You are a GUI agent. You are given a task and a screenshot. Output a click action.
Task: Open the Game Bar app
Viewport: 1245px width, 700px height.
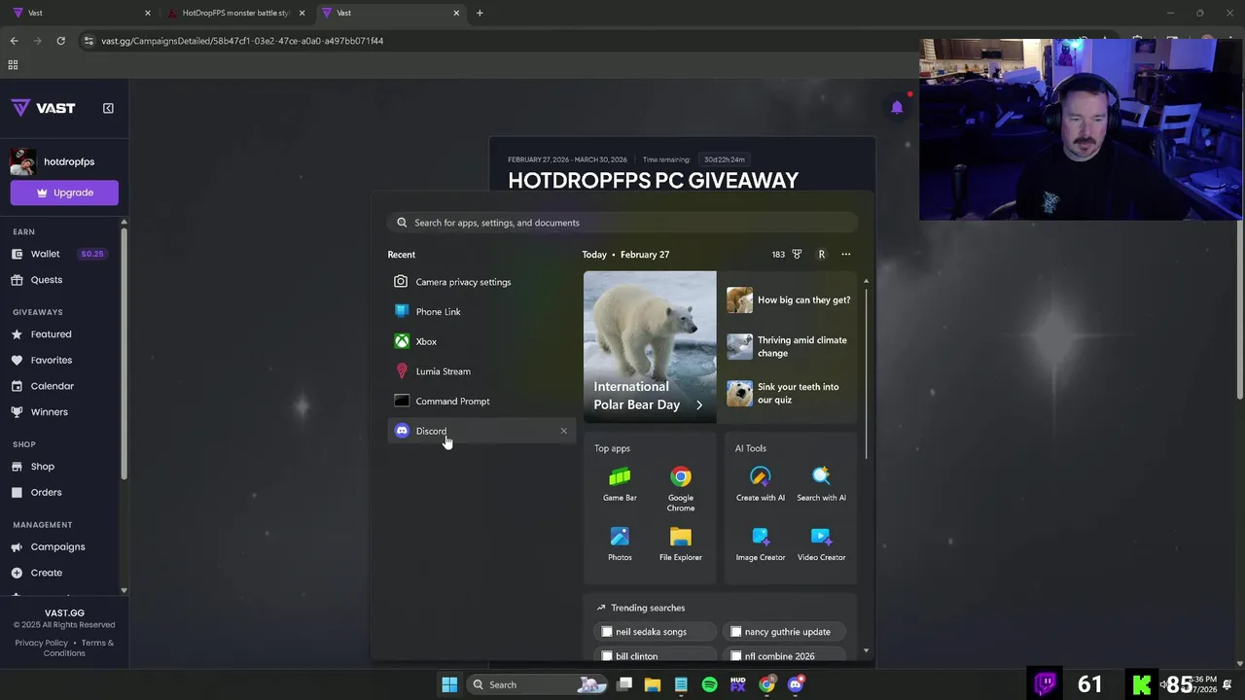click(x=620, y=484)
